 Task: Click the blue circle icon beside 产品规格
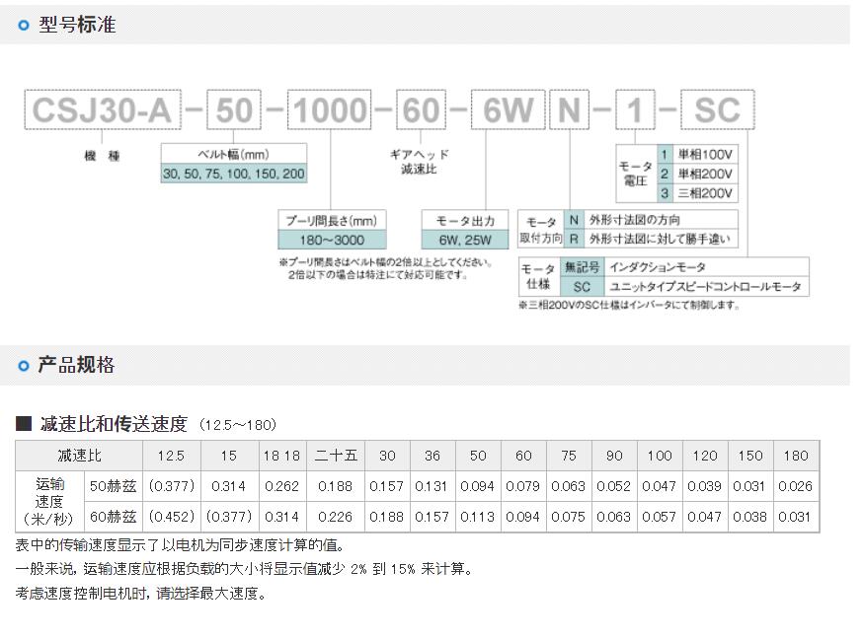pos(23,366)
